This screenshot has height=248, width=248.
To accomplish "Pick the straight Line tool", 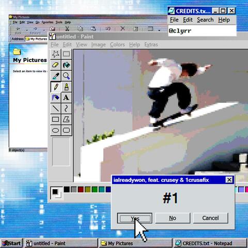I will pyautogui.click(x=56, y=109).
